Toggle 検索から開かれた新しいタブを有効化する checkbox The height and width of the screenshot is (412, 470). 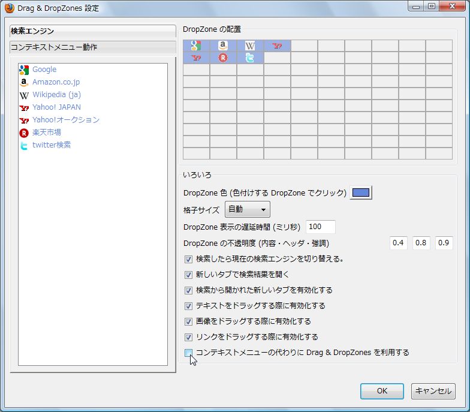(188, 290)
